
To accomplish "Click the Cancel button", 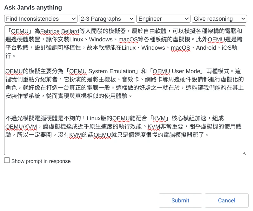I will pos(227,200).
